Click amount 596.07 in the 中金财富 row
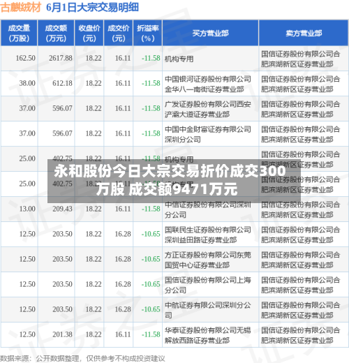This screenshot has width=349, height=363. click(x=62, y=133)
